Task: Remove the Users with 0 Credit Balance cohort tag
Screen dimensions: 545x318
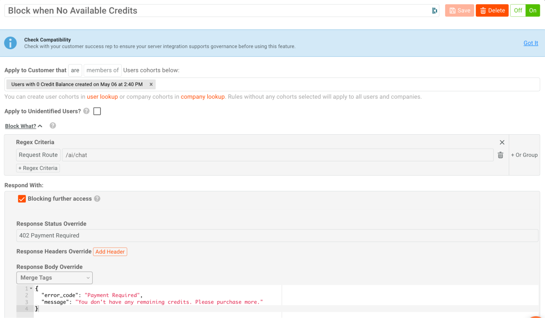Action: 151,84
